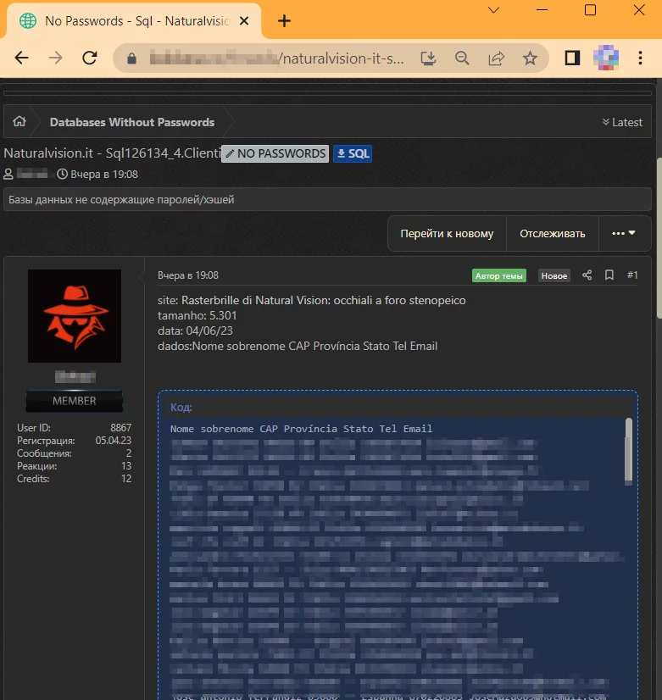The height and width of the screenshot is (700, 662).
Task: Expand the tab search chevron
Action: 493,10
